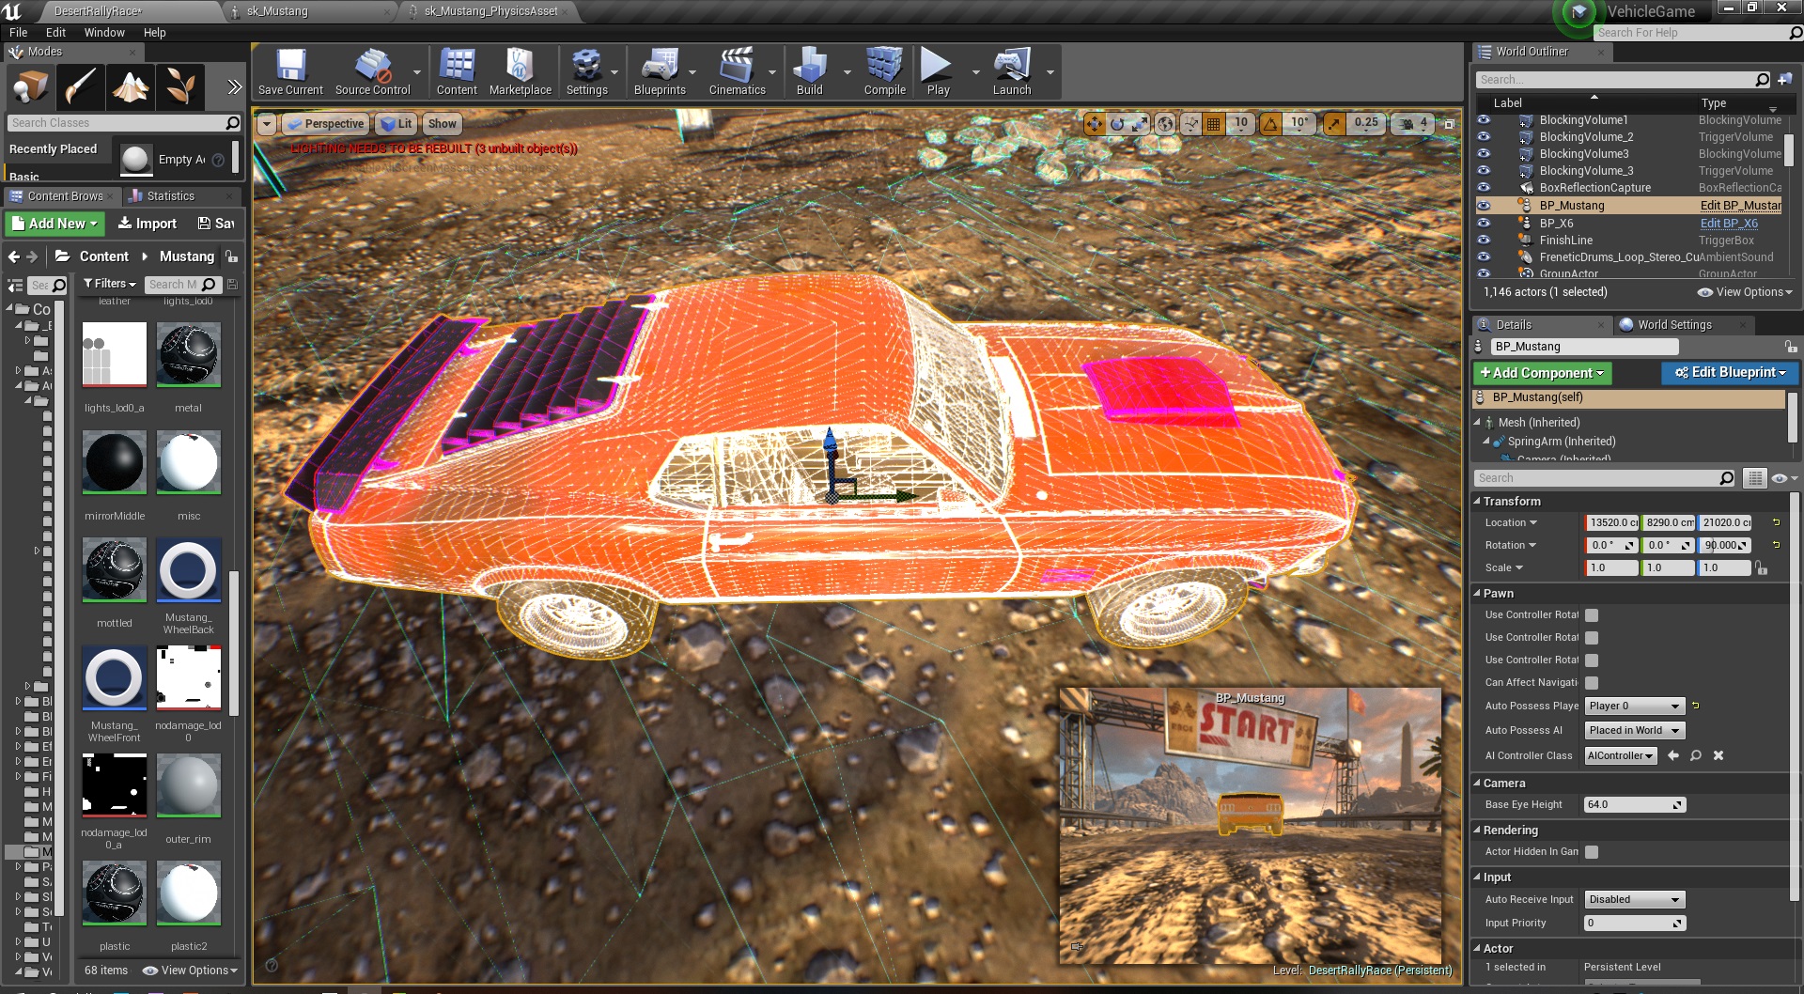Click the Location X value field
1804x994 pixels.
1611,522
